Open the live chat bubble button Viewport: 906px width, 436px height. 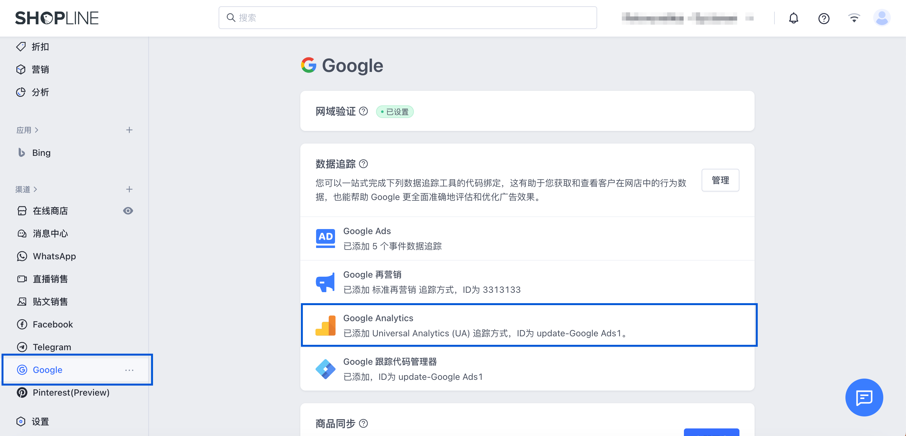click(864, 397)
